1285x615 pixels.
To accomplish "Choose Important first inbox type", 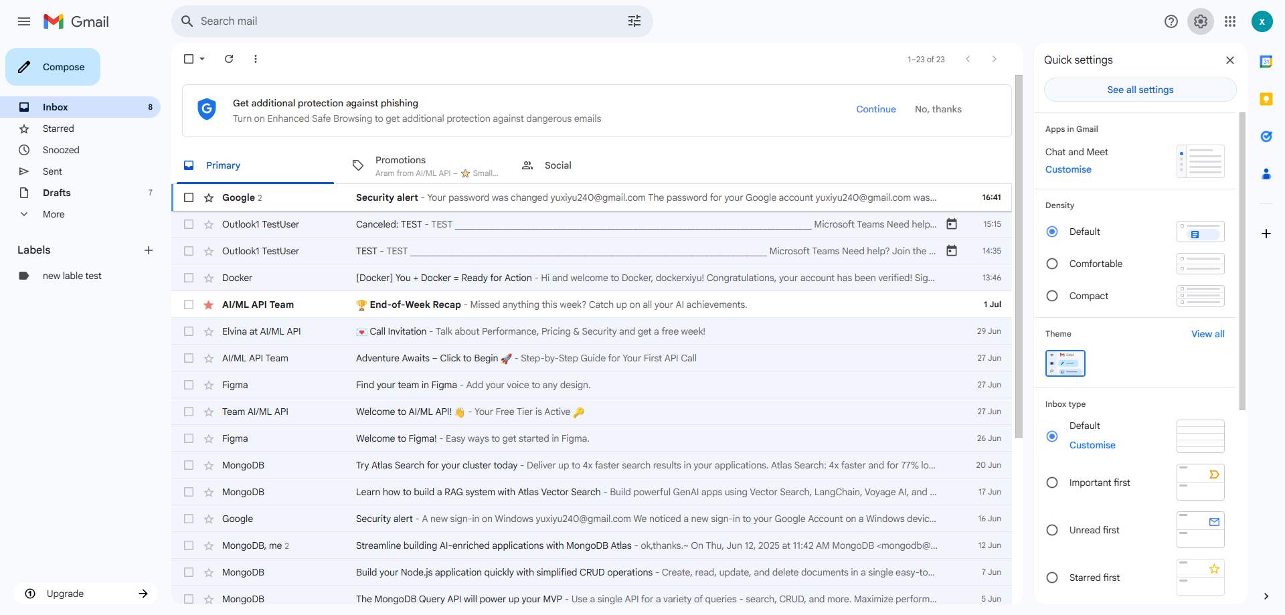I will (1052, 482).
